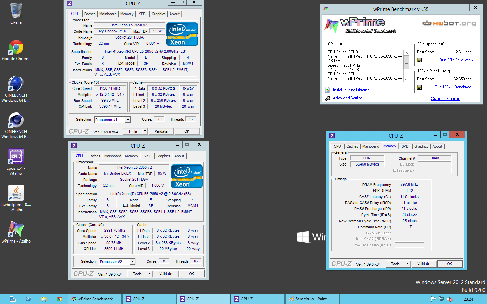Select the first CINEBENCH Windows 64 Bit shortcut
This screenshot has height=304, width=487.
[16, 83]
